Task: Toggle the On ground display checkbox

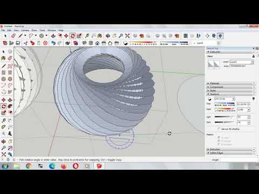Action: tap(219, 141)
